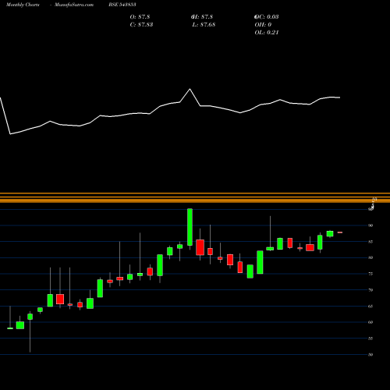Click the high value "H: 87.8"
The height and width of the screenshot is (390, 390).
pyautogui.click(x=202, y=17)
